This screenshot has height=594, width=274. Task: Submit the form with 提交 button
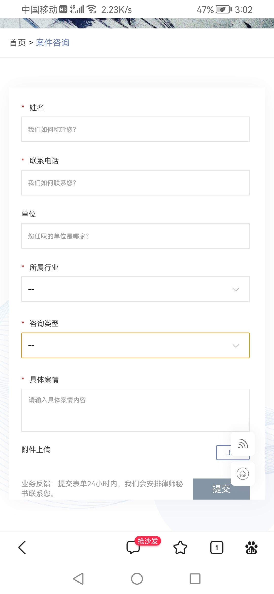click(221, 489)
